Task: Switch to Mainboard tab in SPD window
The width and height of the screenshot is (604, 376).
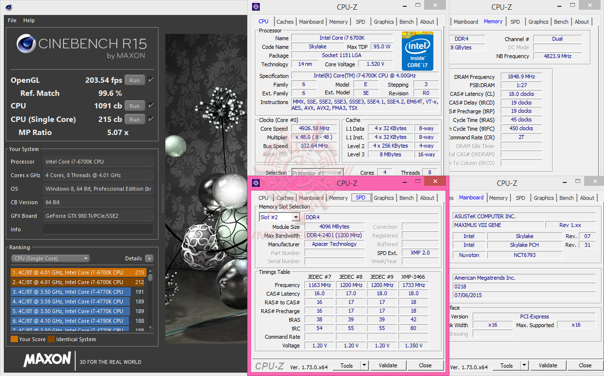Action: click(311, 198)
